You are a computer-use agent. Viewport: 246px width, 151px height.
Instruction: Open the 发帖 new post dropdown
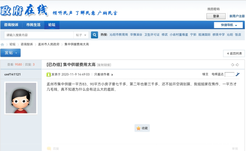11,53
